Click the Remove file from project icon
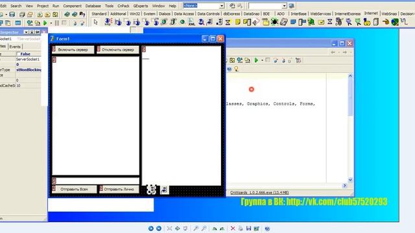The height and width of the screenshot is (233, 415). [x=47, y=14]
